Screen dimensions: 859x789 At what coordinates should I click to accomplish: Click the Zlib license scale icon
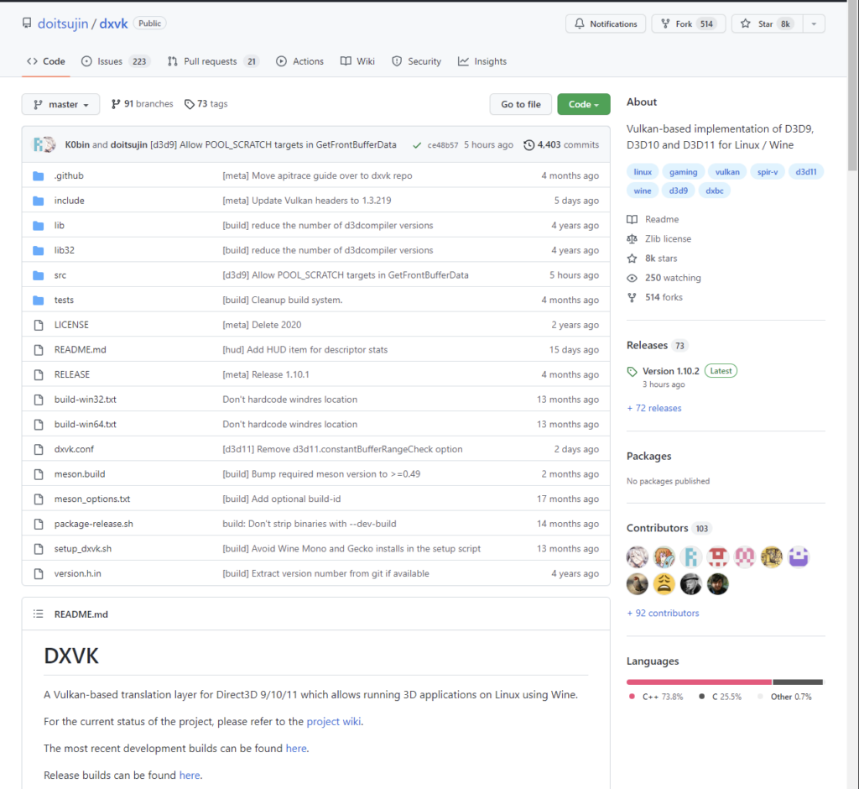633,239
